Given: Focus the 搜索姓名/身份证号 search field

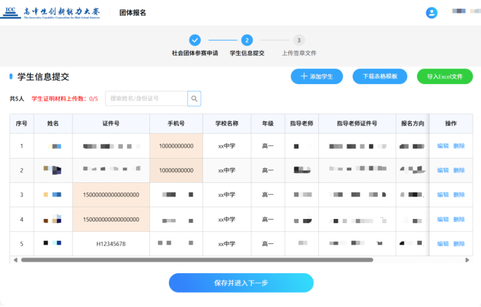Looking at the screenshot, I should pos(146,99).
